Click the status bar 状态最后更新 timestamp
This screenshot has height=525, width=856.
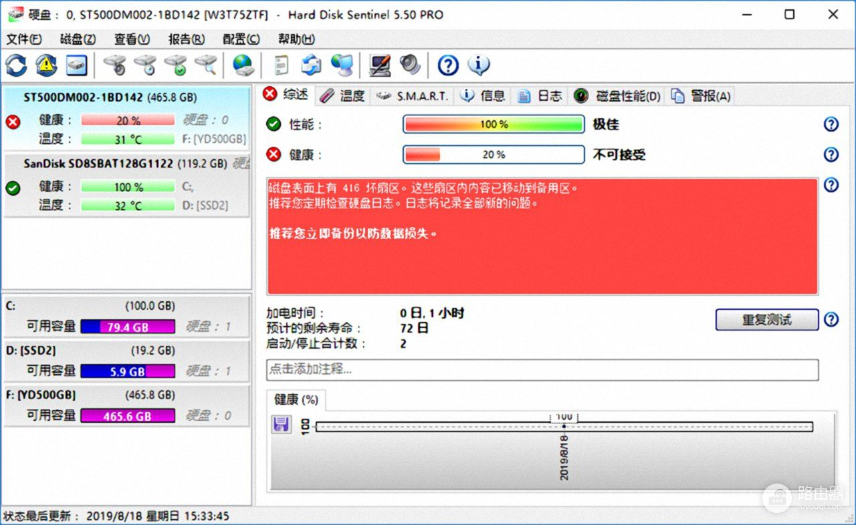[x=116, y=516]
